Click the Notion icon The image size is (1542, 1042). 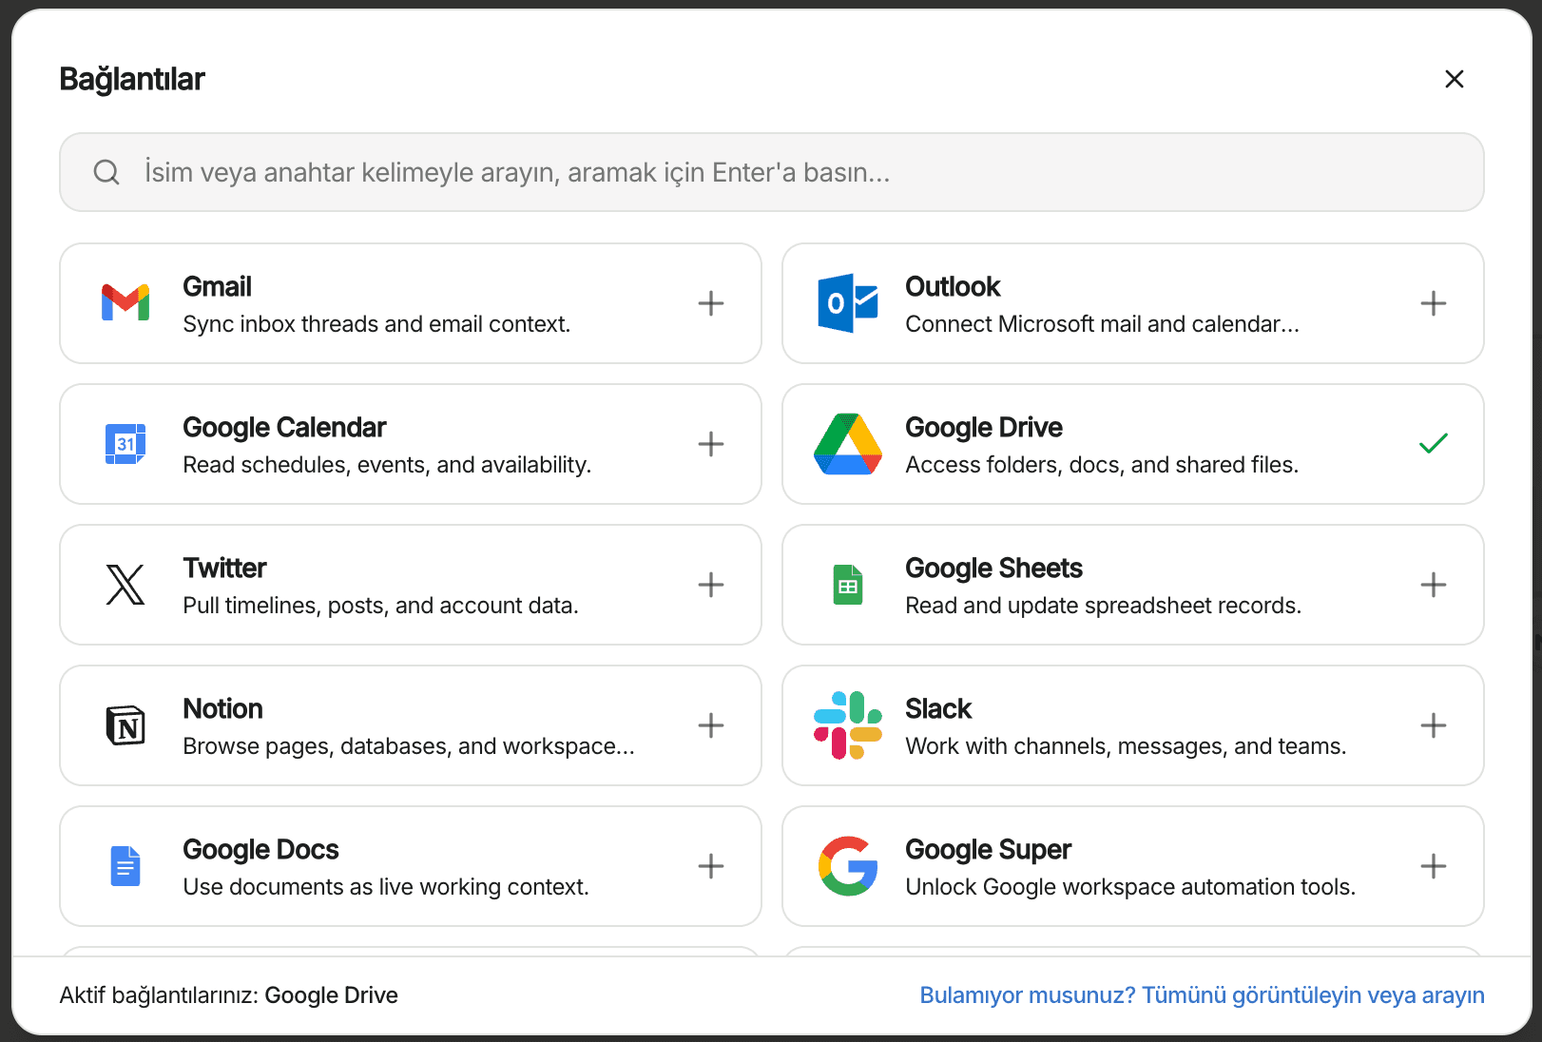pos(125,724)
